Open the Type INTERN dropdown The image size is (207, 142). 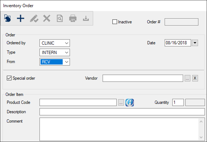[67, 52]
